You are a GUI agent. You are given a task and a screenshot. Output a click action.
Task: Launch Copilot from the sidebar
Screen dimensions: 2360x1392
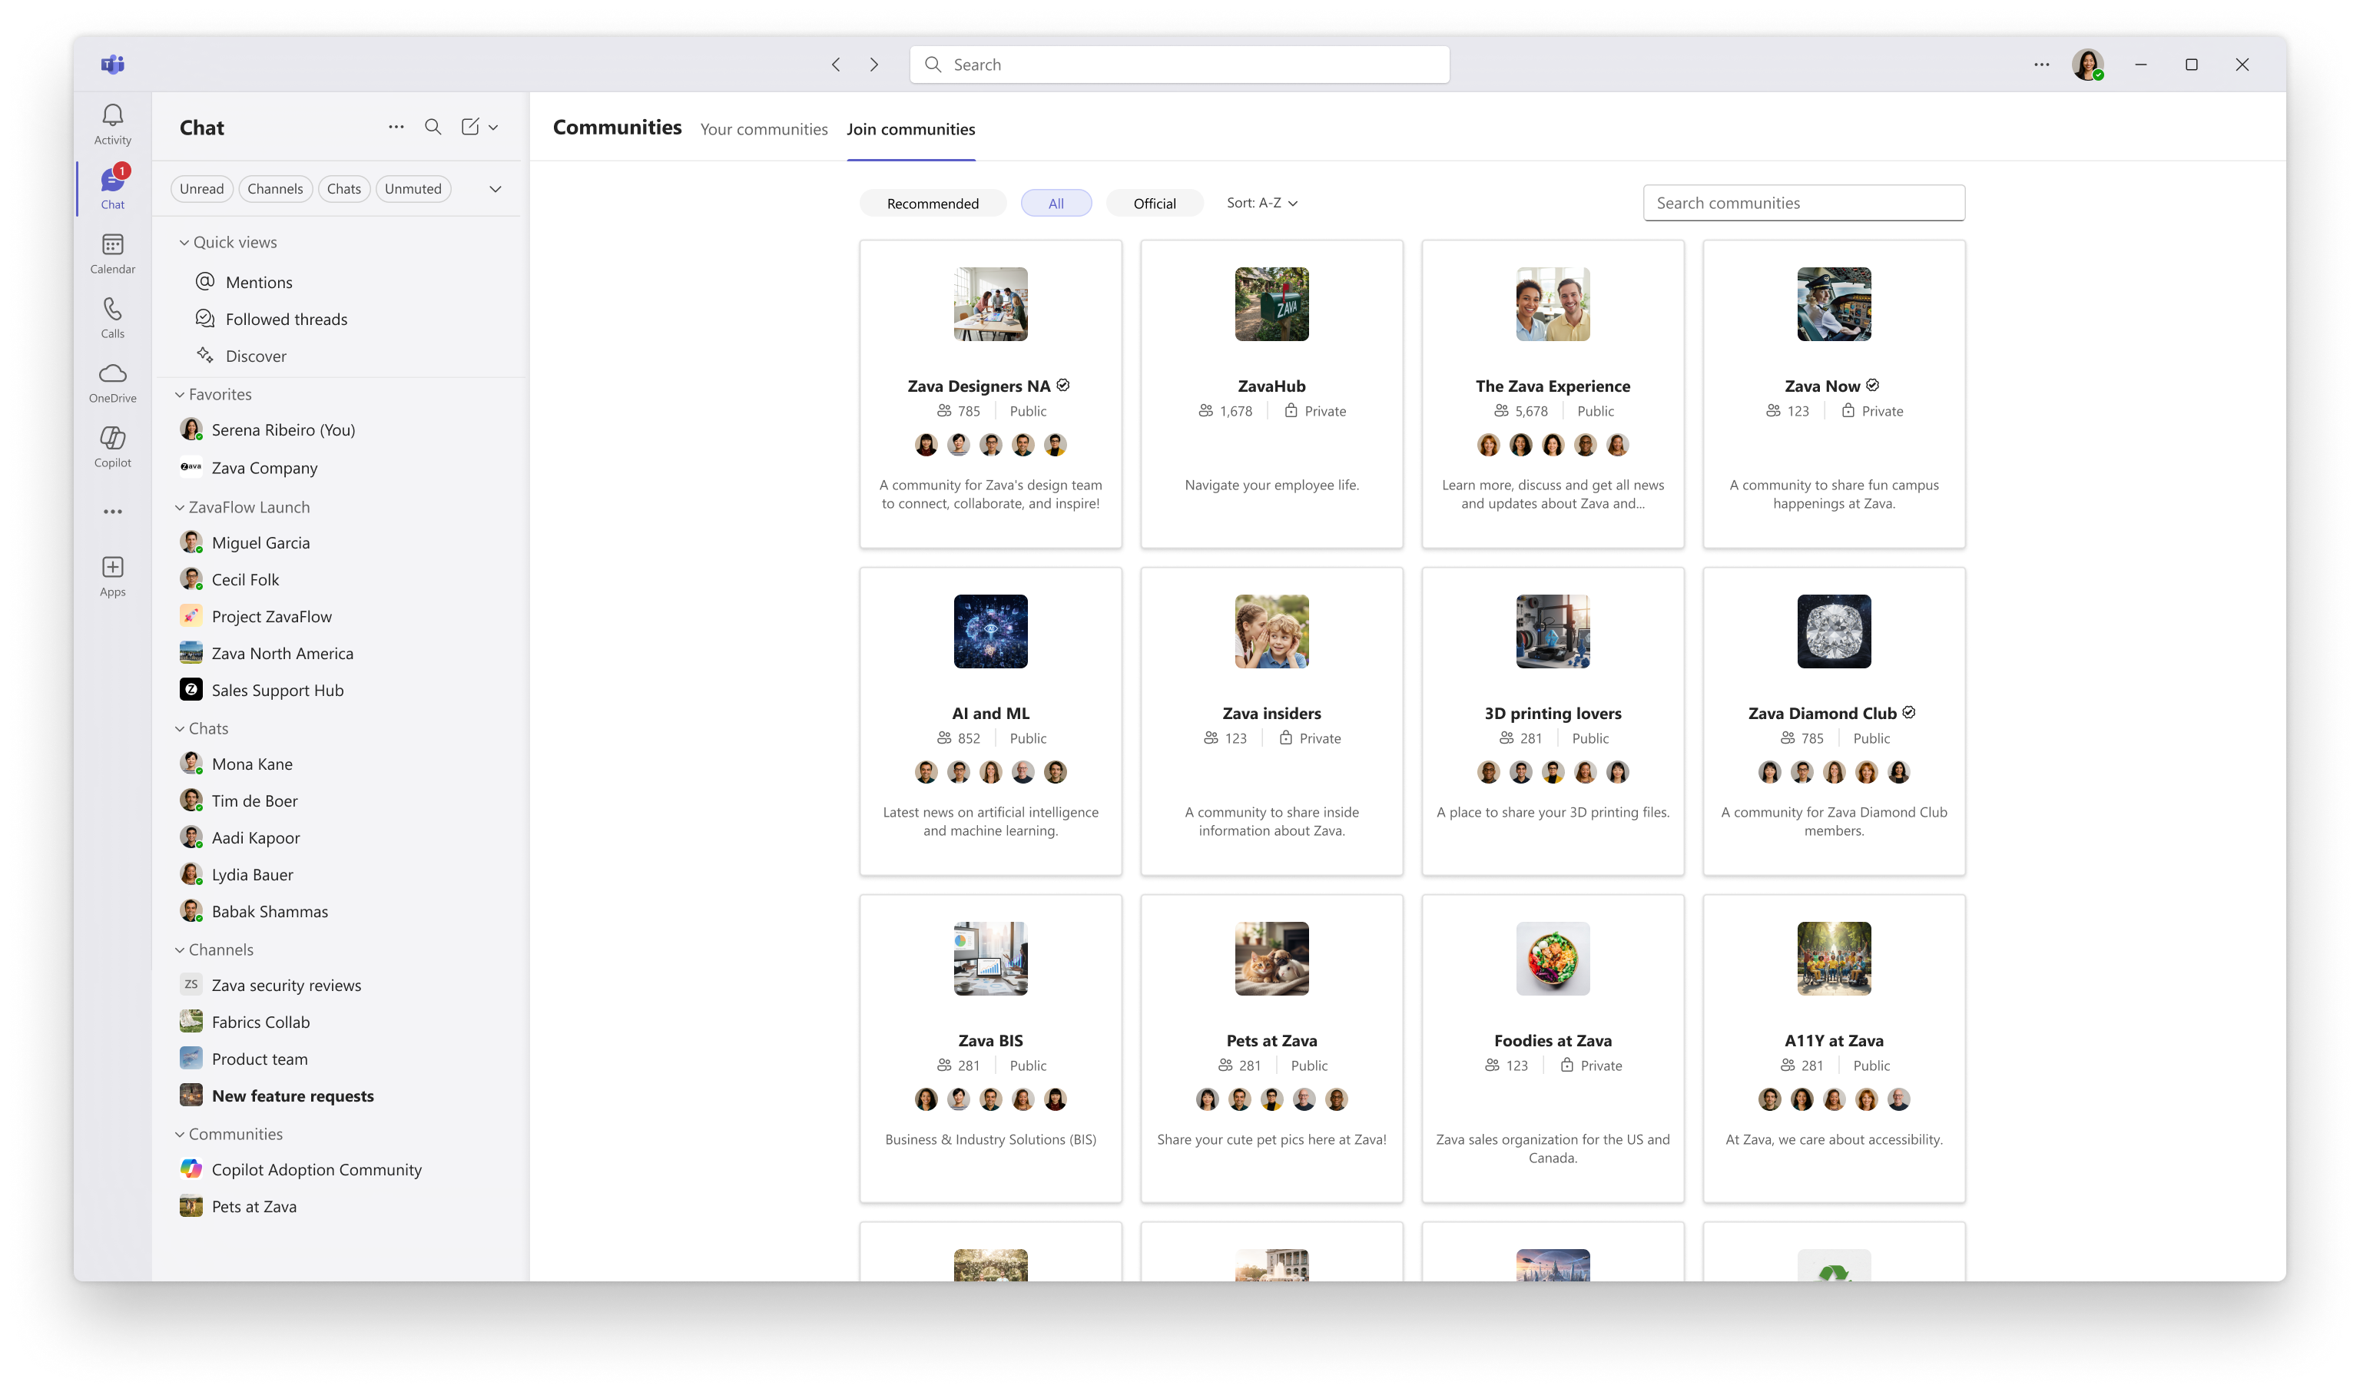(x=111, y=446)
